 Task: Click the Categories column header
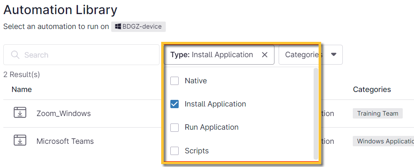[x=372, y=89]
